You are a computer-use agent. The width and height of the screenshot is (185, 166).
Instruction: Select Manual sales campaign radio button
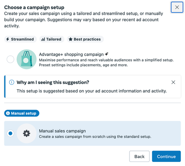pos(10,134)
